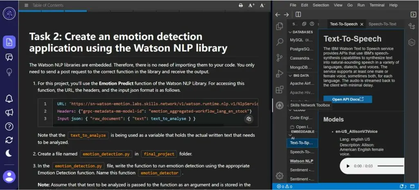Click the help circle icon in toolbox panel header
419x190 pixels.
coord(311,24)
